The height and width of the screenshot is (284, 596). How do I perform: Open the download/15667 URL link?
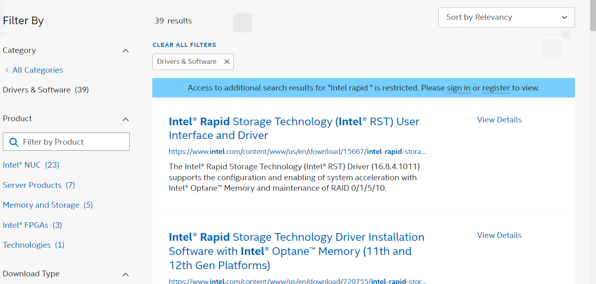tap(298, 151)
